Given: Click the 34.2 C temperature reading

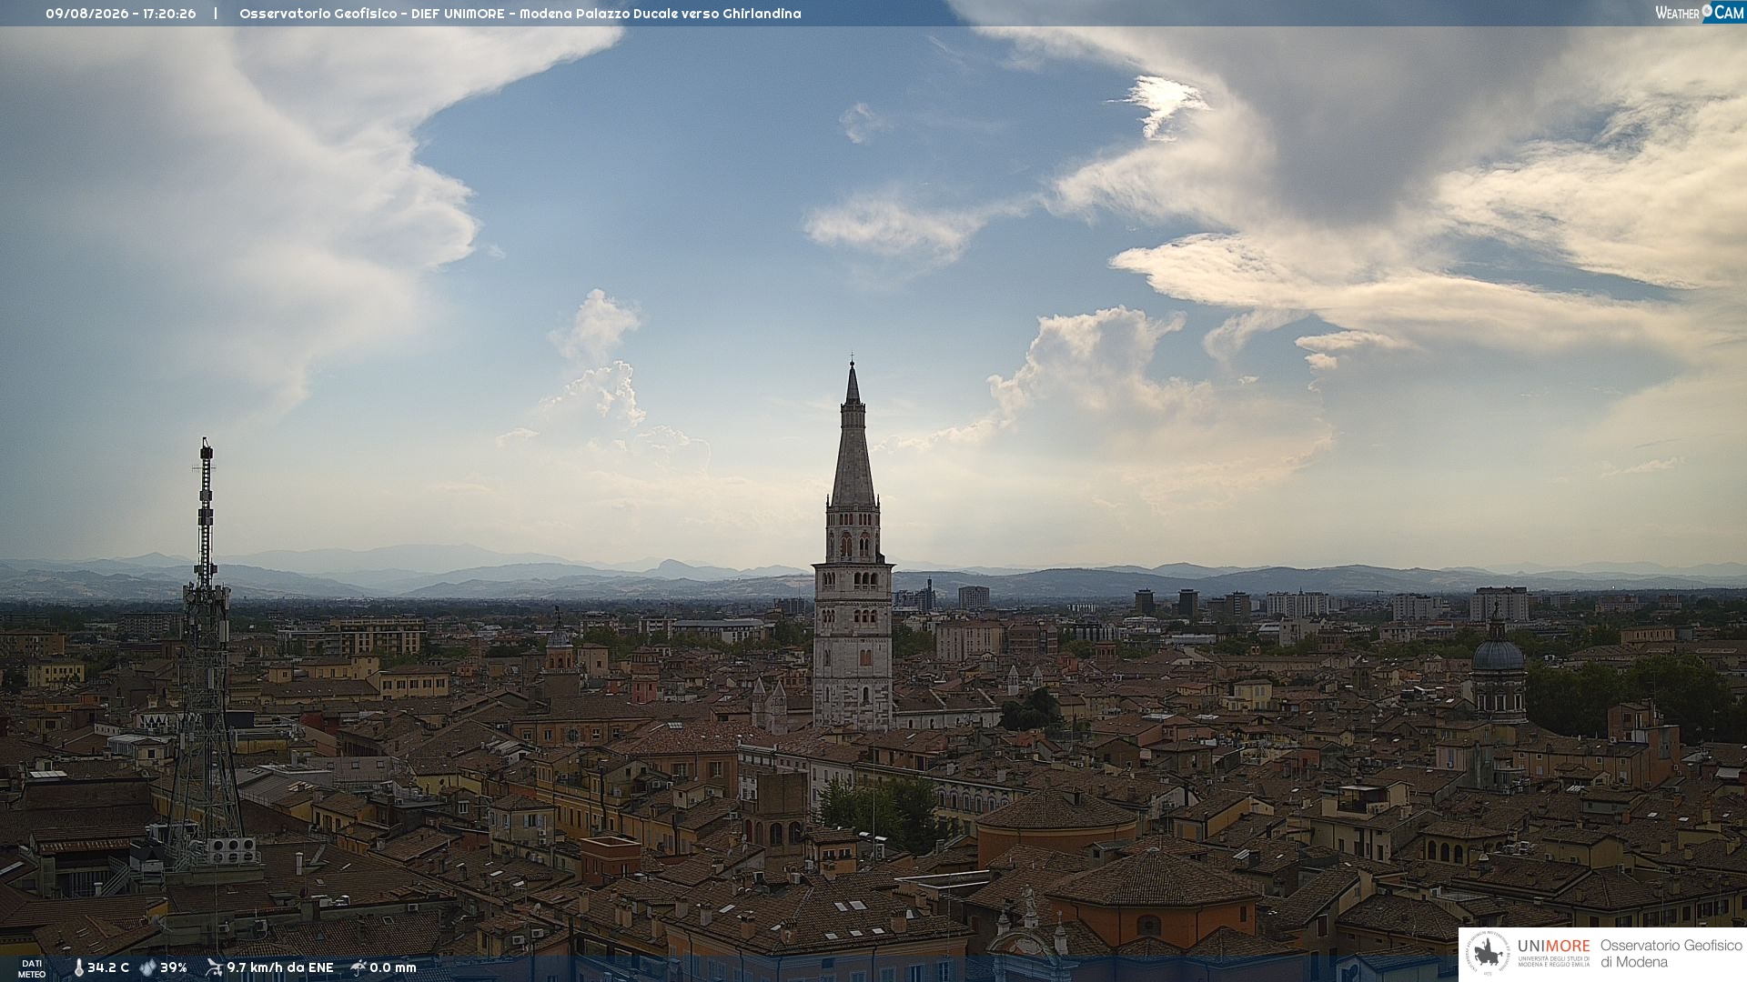Looking at the screenshot, I should (108, 967).
